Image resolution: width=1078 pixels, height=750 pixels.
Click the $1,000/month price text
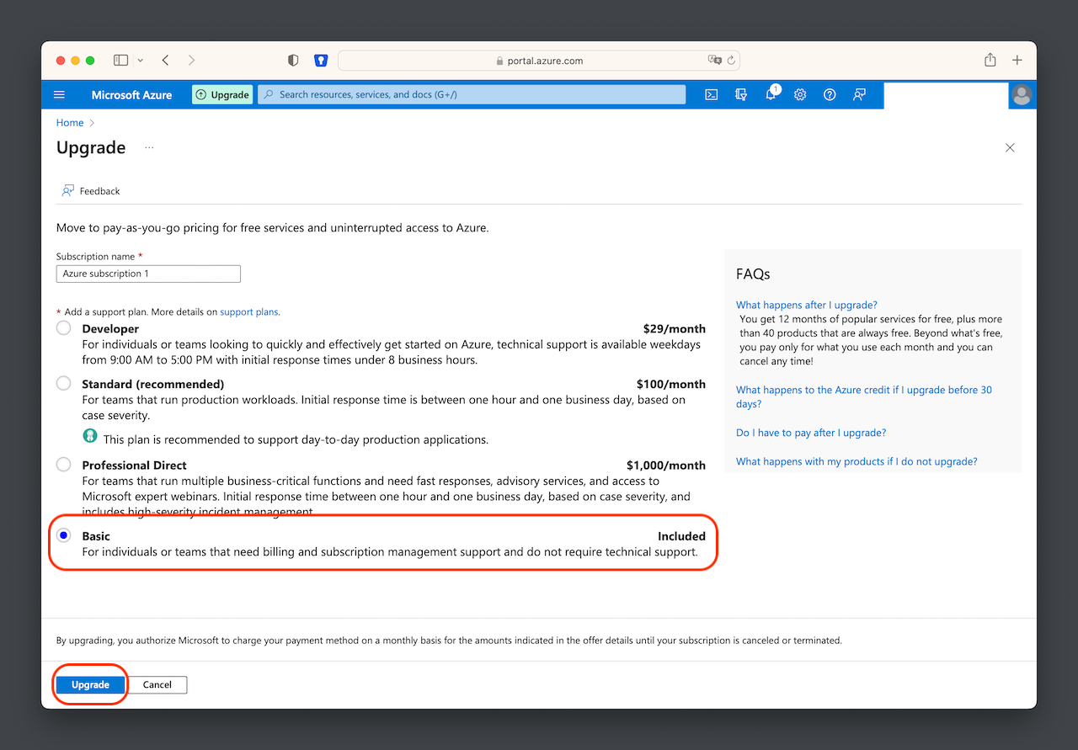pos(666,465)
